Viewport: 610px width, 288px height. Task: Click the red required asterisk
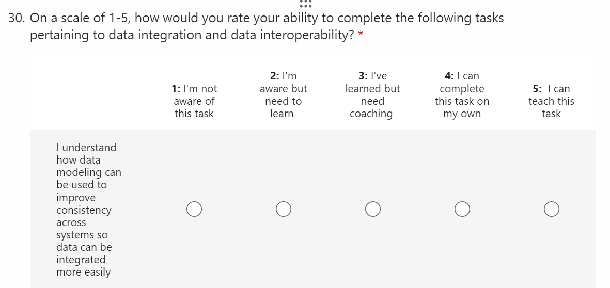[360, 35]
